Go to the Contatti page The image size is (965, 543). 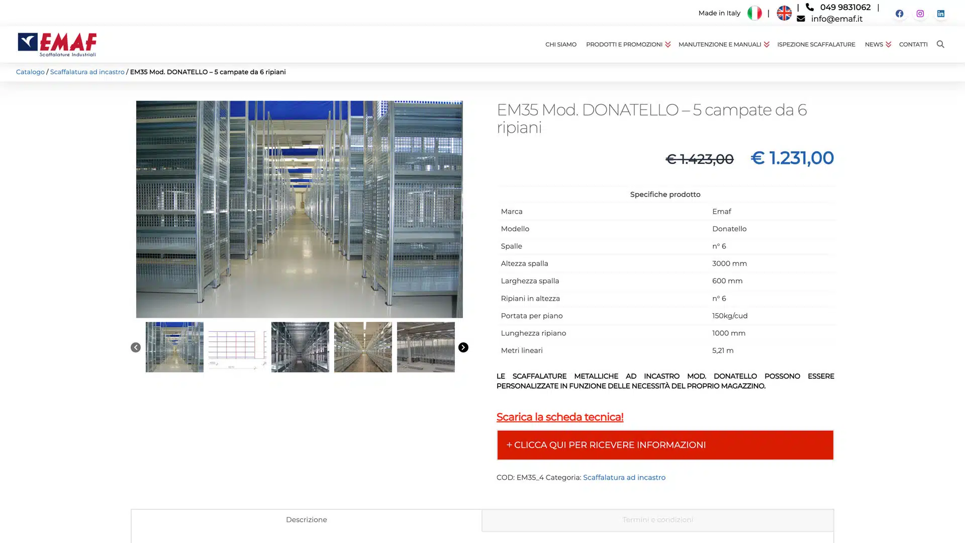click(913, 44)
